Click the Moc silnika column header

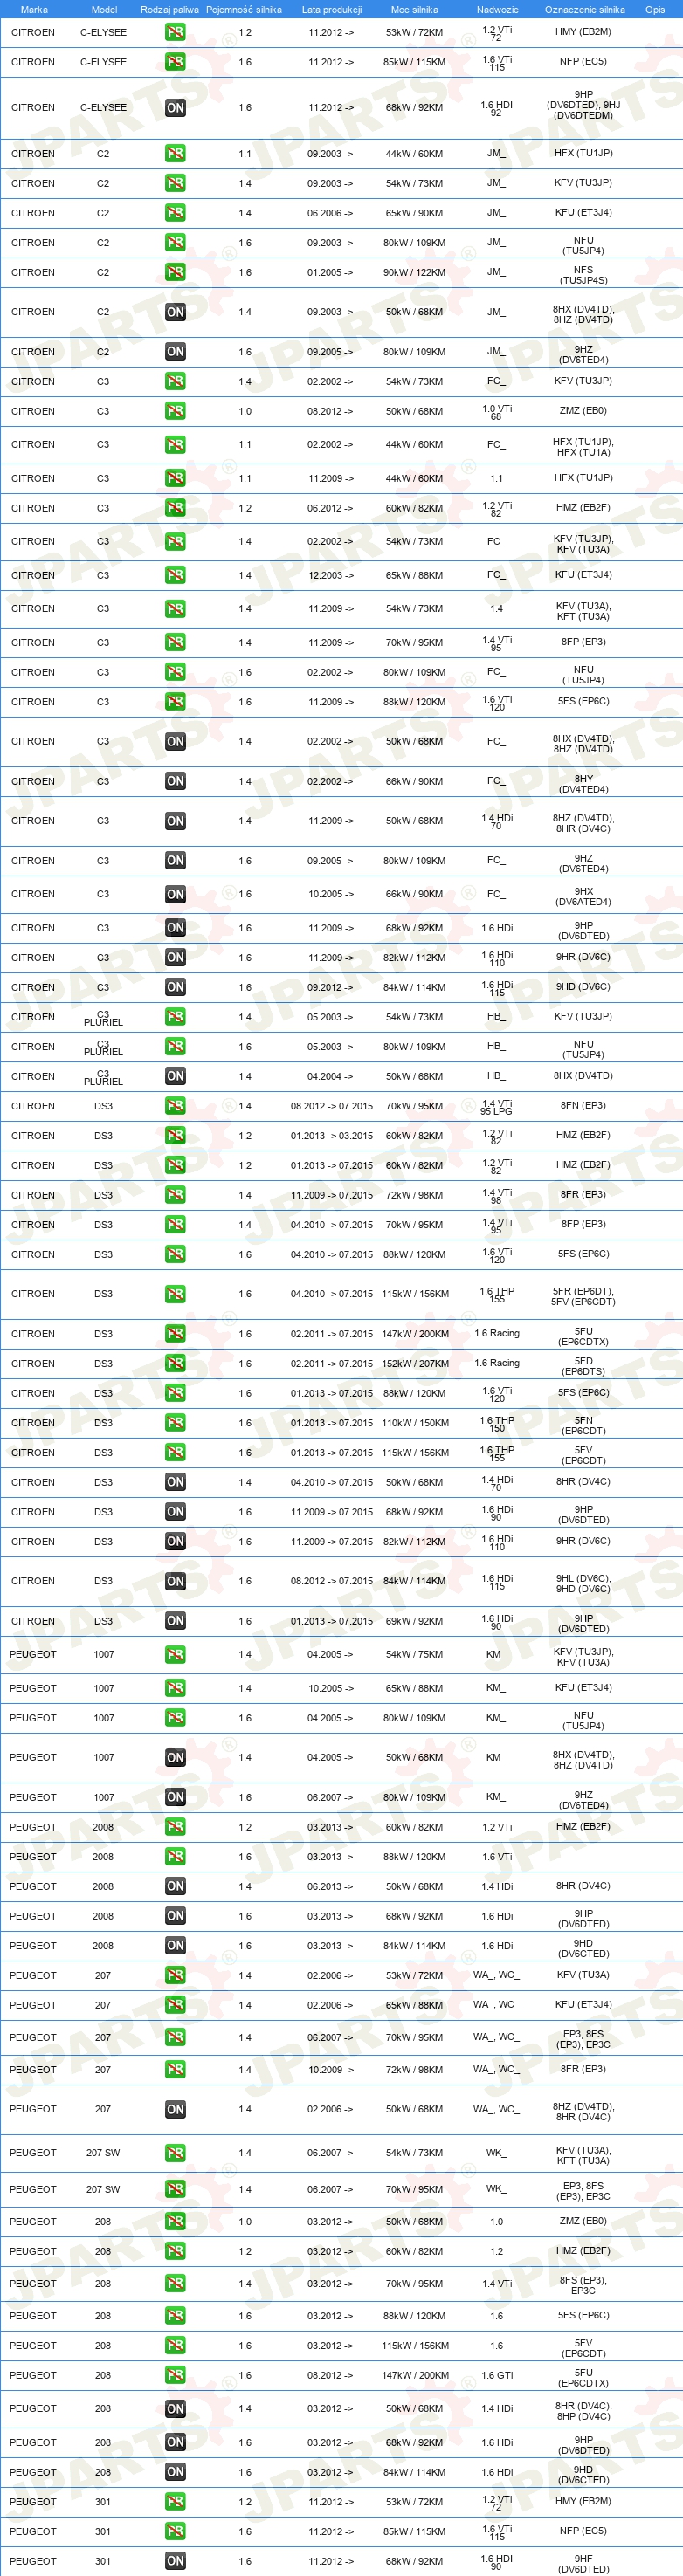click(414, 10)
